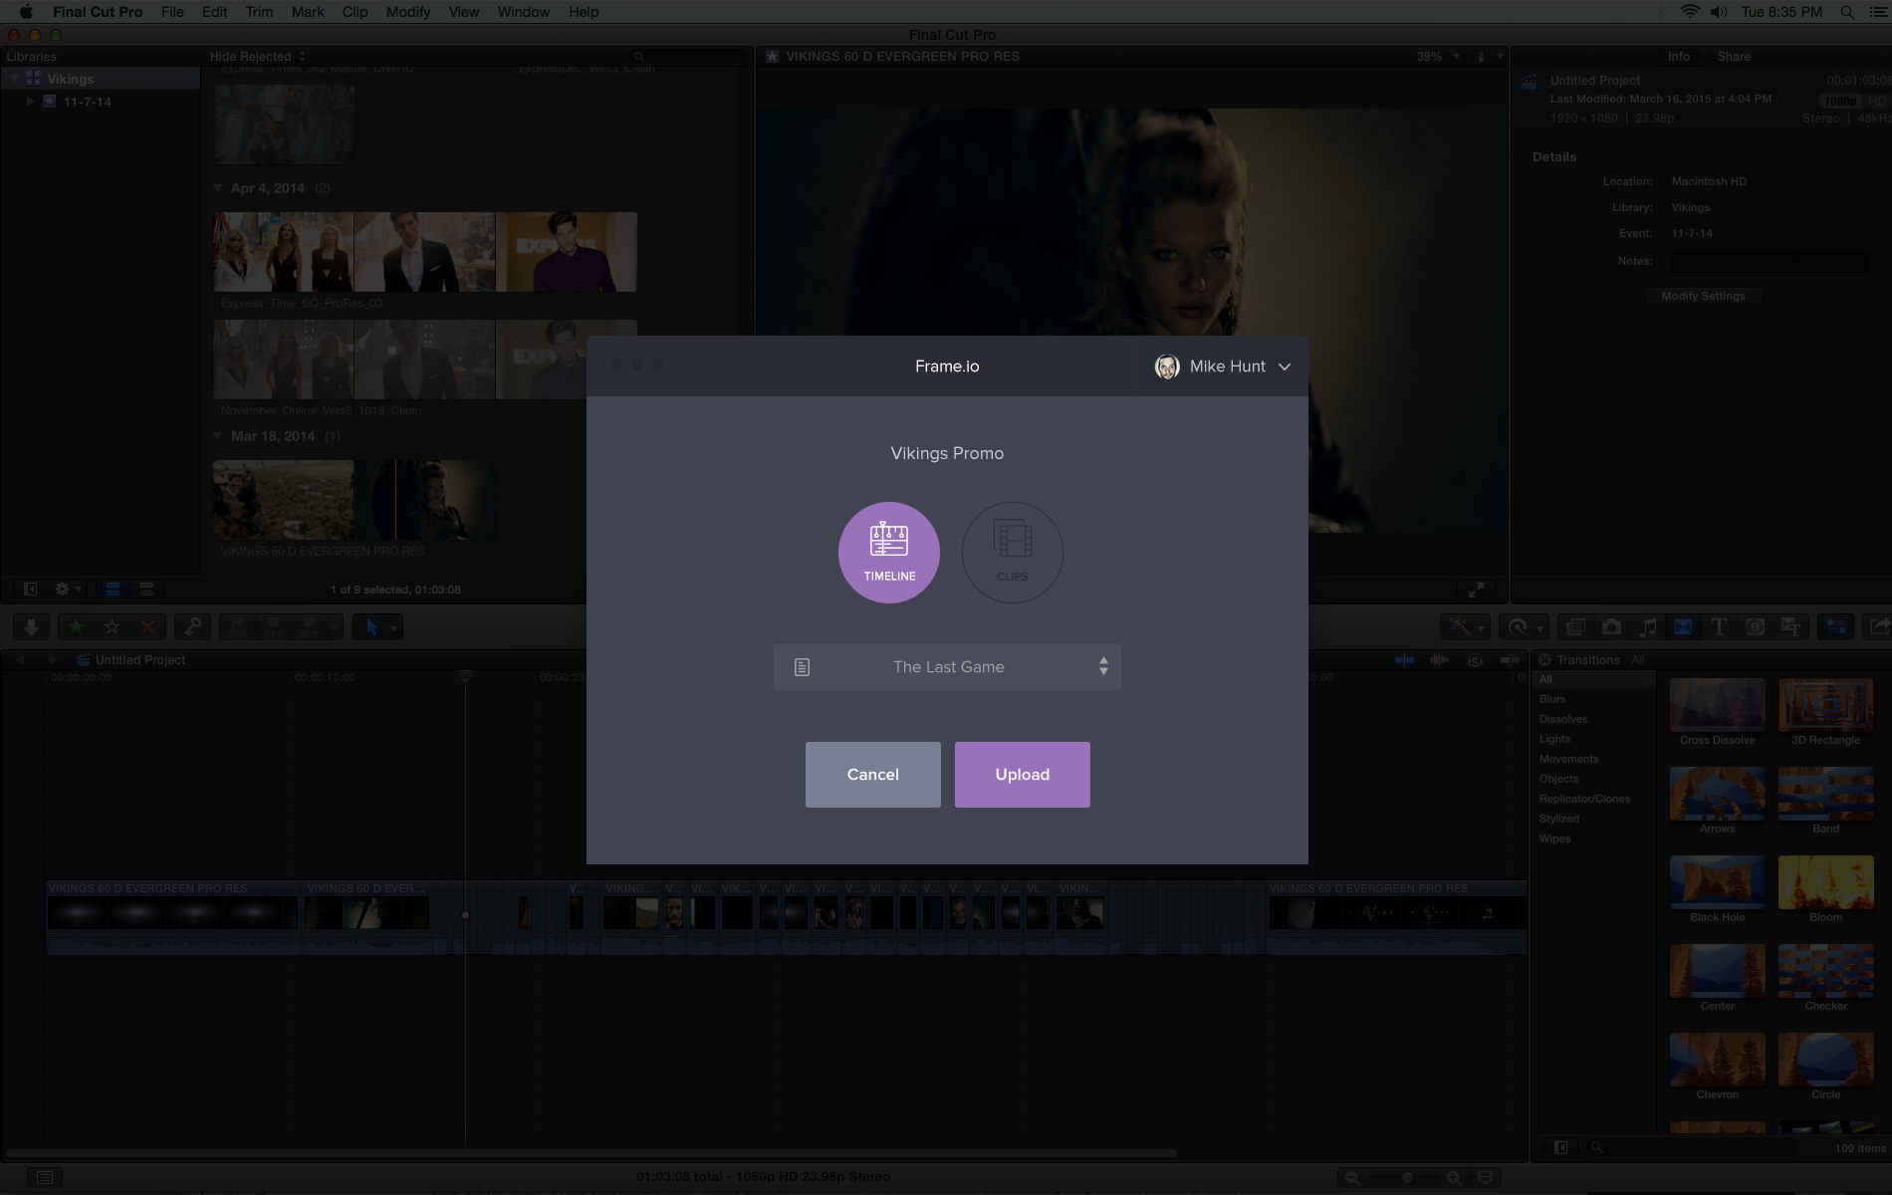Switch to the Share tab

(1733, 57)
